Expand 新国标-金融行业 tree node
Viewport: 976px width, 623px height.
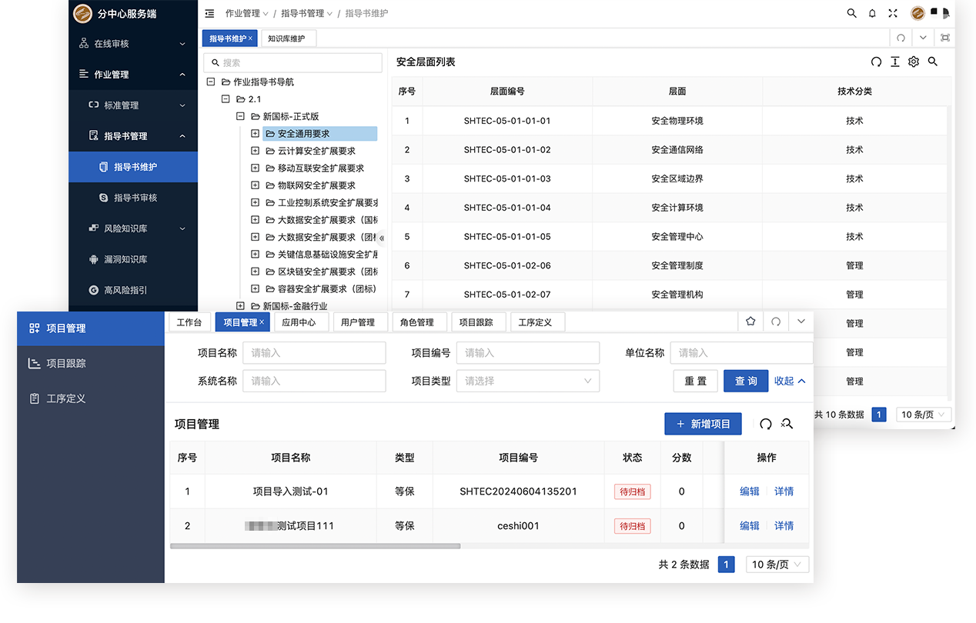pos(240,306)
